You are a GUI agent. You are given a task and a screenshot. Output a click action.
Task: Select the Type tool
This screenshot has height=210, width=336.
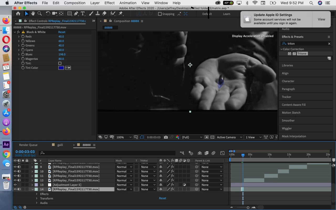point(83,14)
